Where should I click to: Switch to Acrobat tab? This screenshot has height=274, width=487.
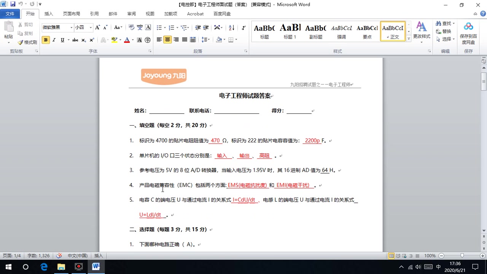(x=195, y=14)
